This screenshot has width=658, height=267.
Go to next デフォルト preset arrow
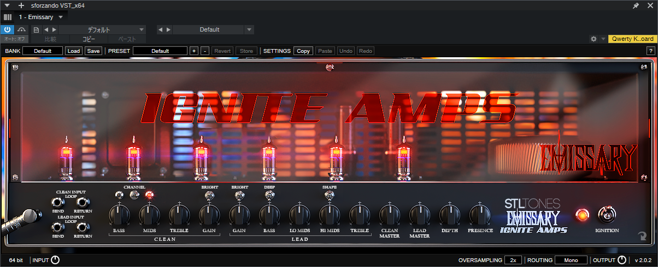pyautogui.click(x=54, y=29)
